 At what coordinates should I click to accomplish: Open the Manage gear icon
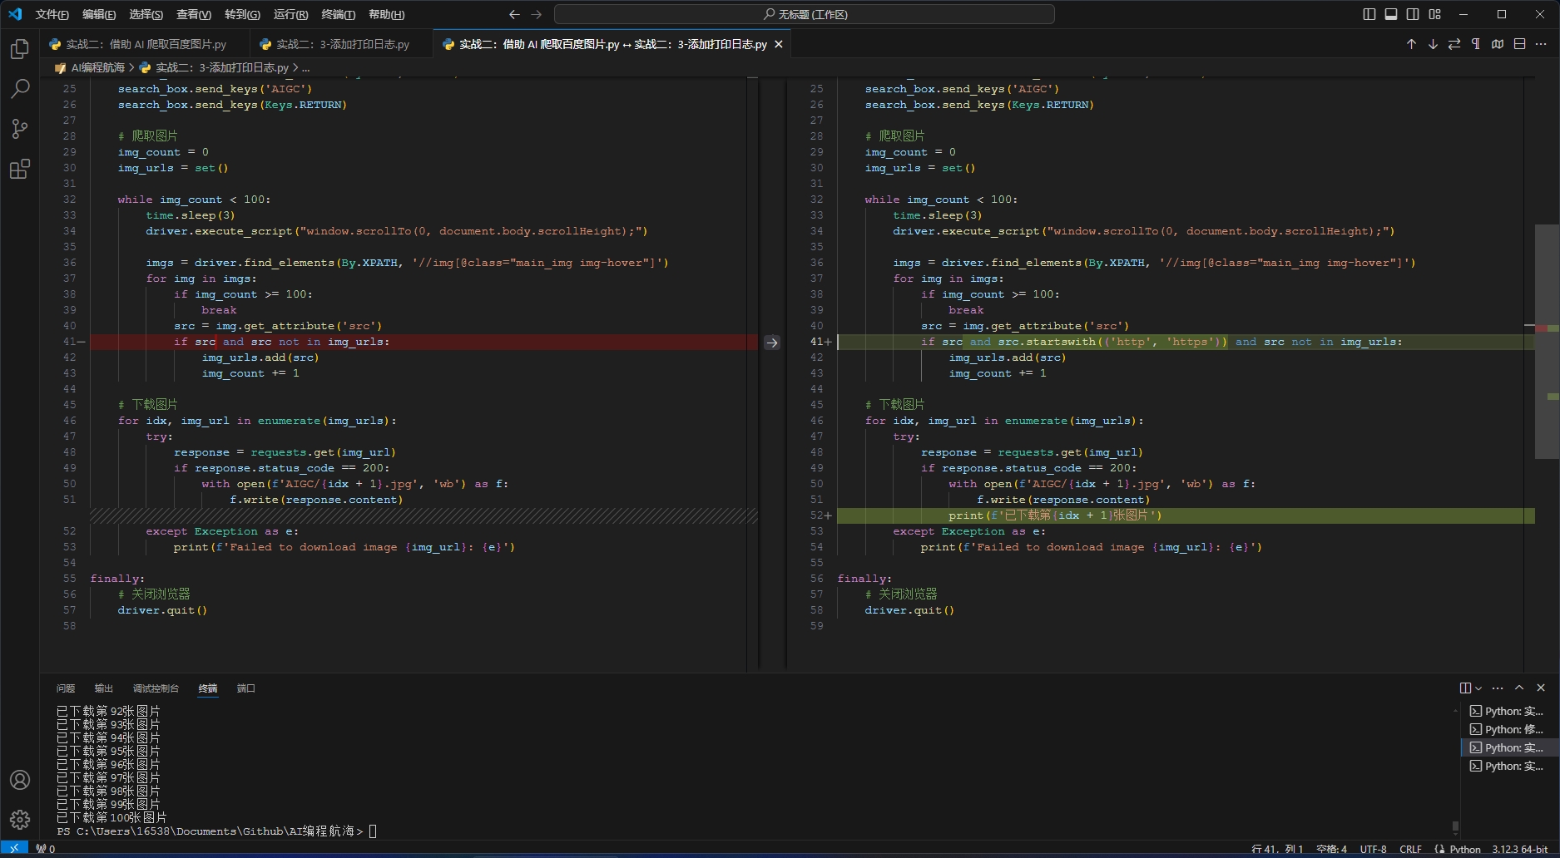pyautogui.click(x=20, y=820)
